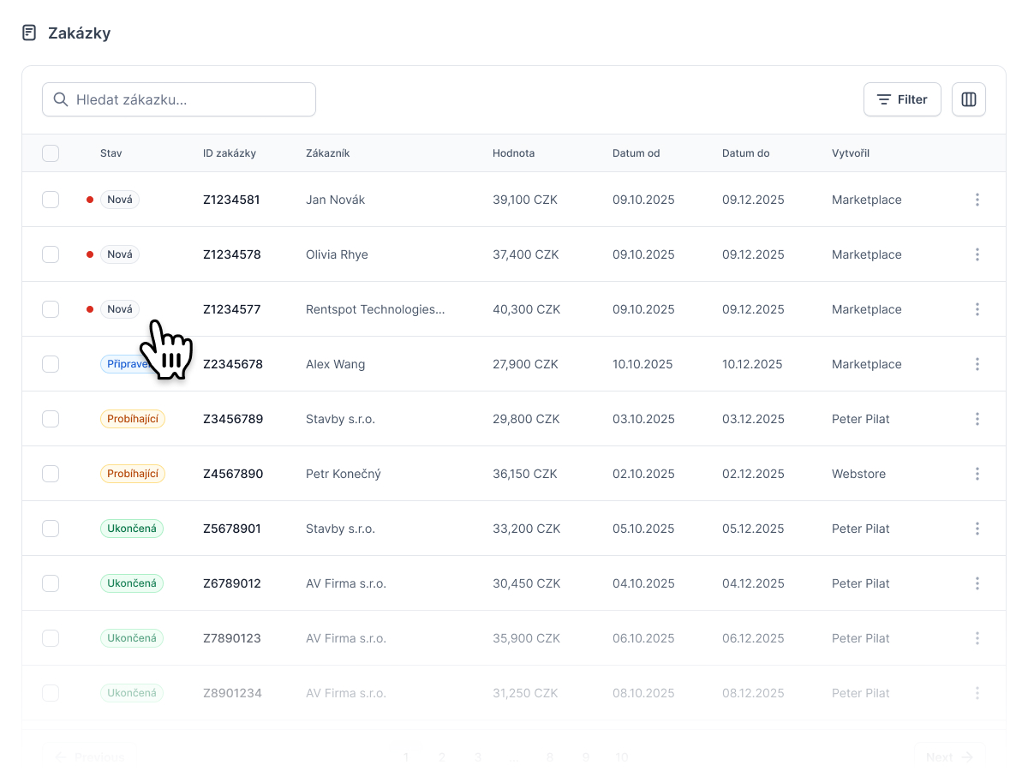Open actions menu for order Z5678901
The image size is (1028, 771).
click(x=977, y=529)
